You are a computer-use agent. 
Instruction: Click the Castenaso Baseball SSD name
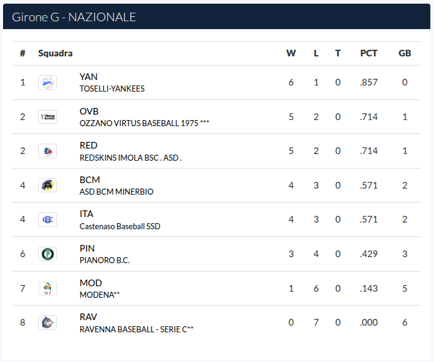[120, 226]
